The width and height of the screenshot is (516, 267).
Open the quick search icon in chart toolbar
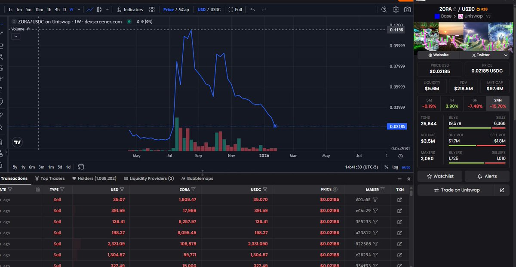coord(384,9)
